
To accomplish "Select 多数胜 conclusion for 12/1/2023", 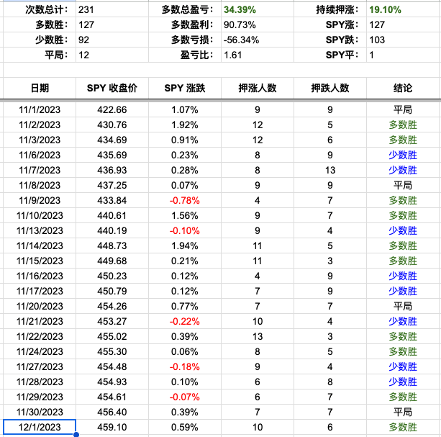I will tap(403, 427).
